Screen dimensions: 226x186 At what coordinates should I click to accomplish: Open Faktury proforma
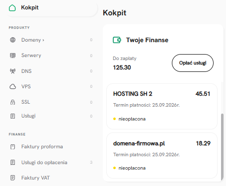(42, 146)
